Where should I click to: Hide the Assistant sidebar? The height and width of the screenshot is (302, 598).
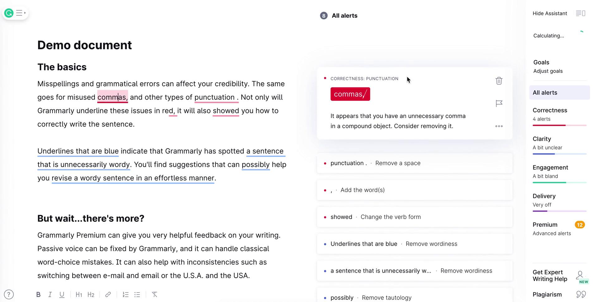tap(550, 13)
